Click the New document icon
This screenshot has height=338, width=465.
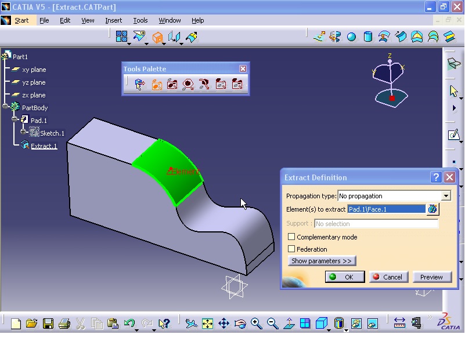[x=16, y=323]
